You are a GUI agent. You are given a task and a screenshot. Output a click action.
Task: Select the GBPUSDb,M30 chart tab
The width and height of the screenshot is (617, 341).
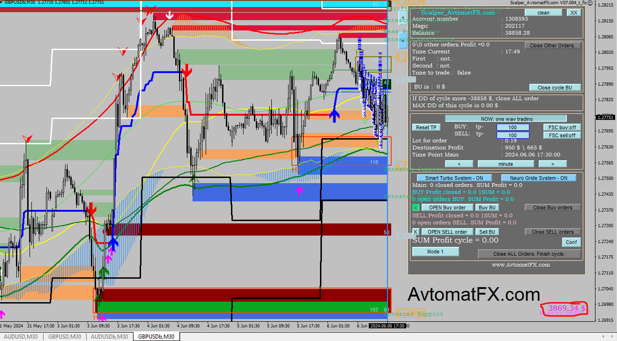(156, 337)
